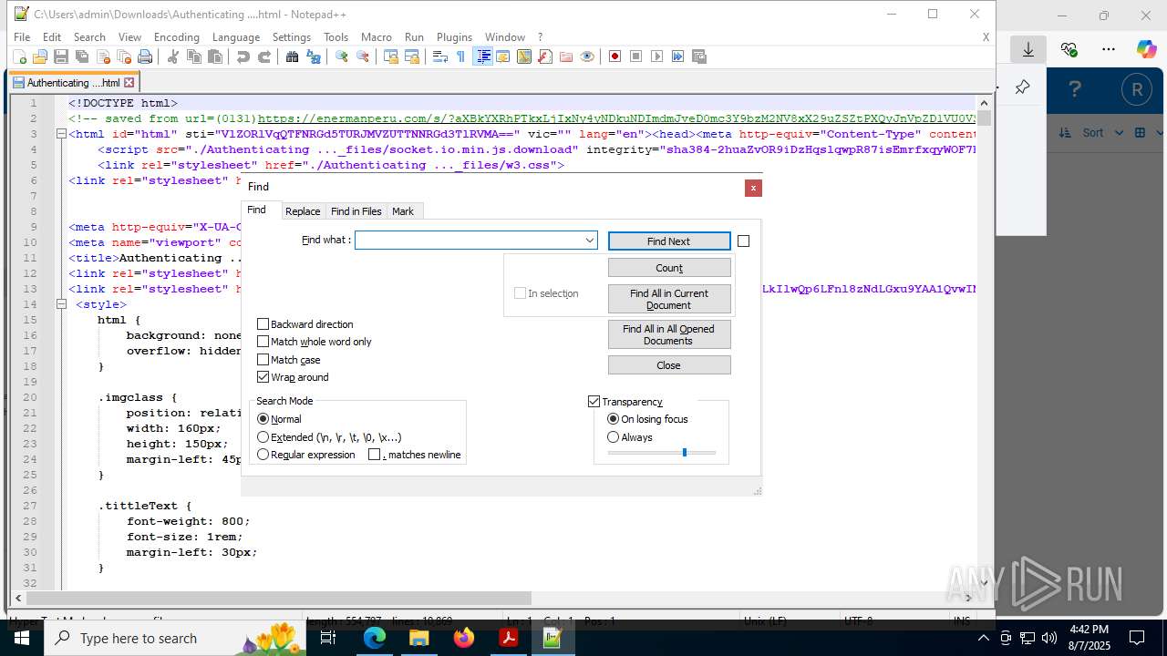Screen dimensions: 1167x656
Task: Run macro multiple times icon
Action: (677, 56)
